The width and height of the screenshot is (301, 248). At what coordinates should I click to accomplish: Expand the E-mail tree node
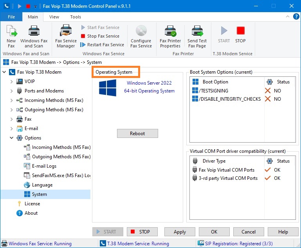(11, 129)
